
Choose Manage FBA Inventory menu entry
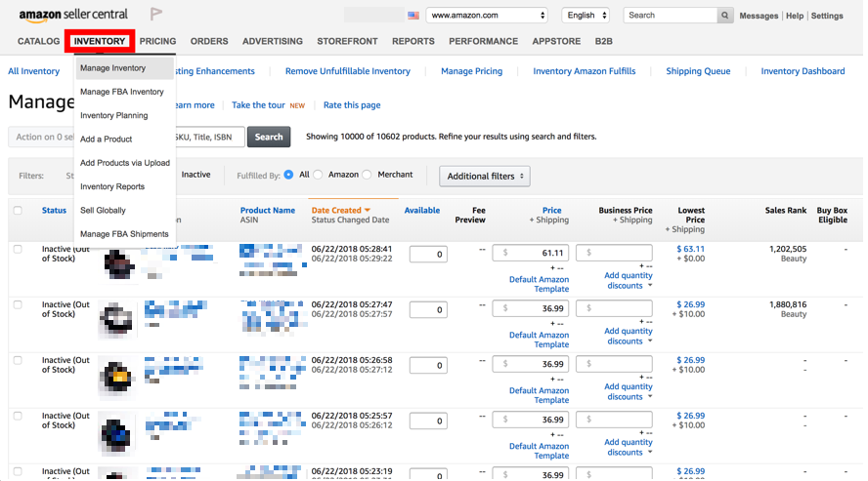coord(124,92)
